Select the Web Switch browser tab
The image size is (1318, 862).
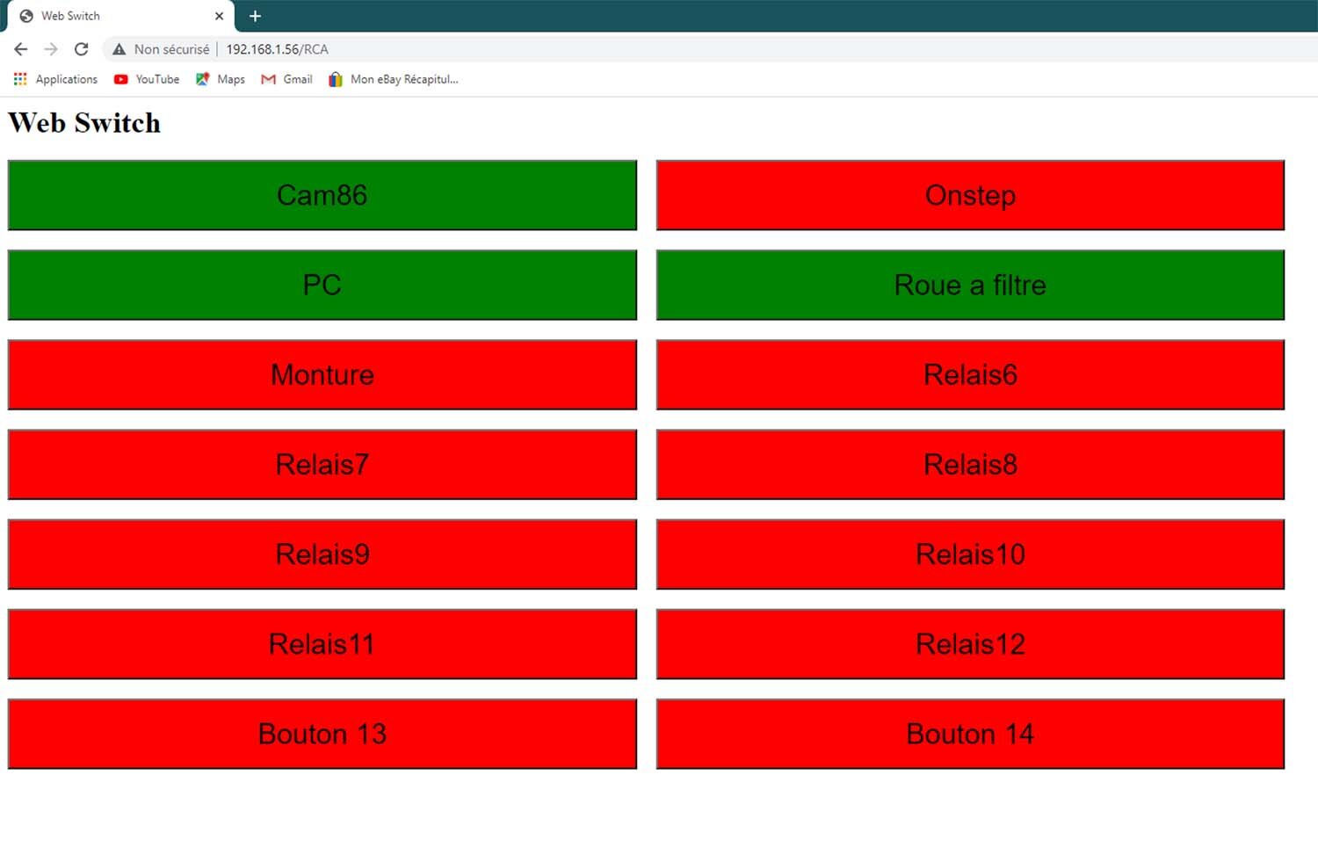(121, 16)
